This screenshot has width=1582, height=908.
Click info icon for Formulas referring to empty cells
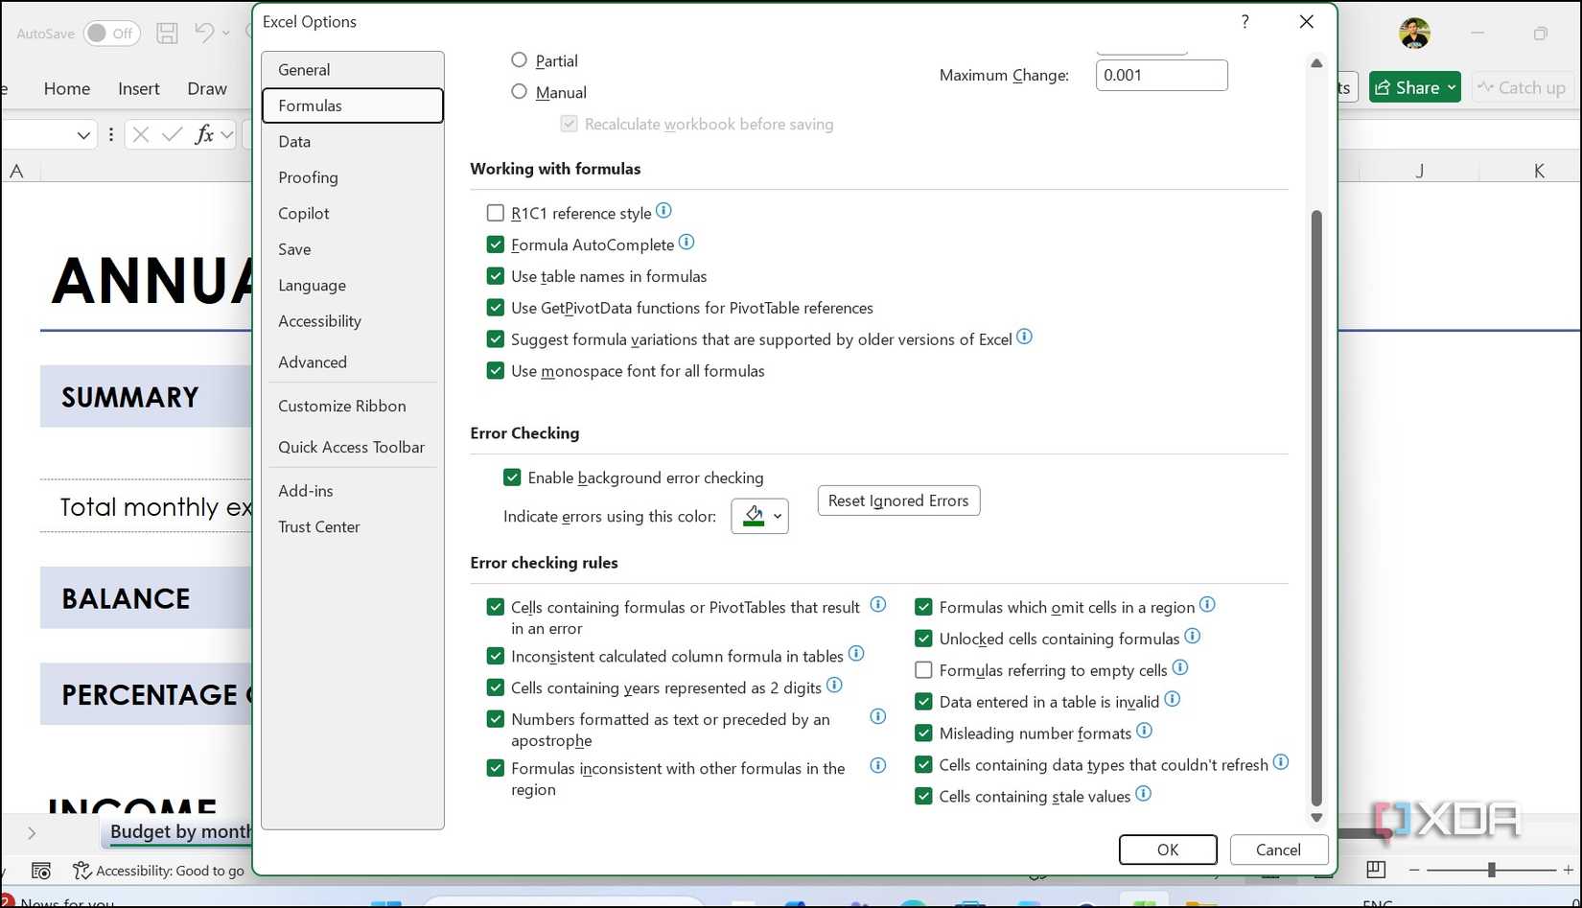click(1180, 668)
